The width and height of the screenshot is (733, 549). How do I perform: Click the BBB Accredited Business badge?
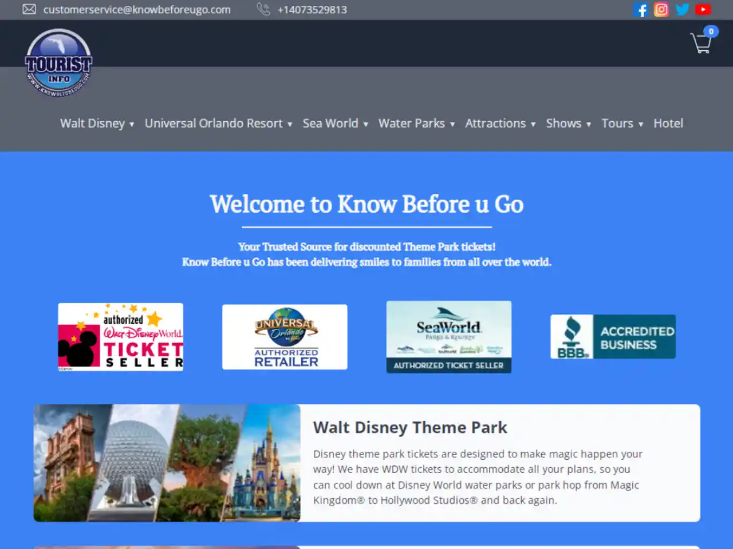coord(613,337)
